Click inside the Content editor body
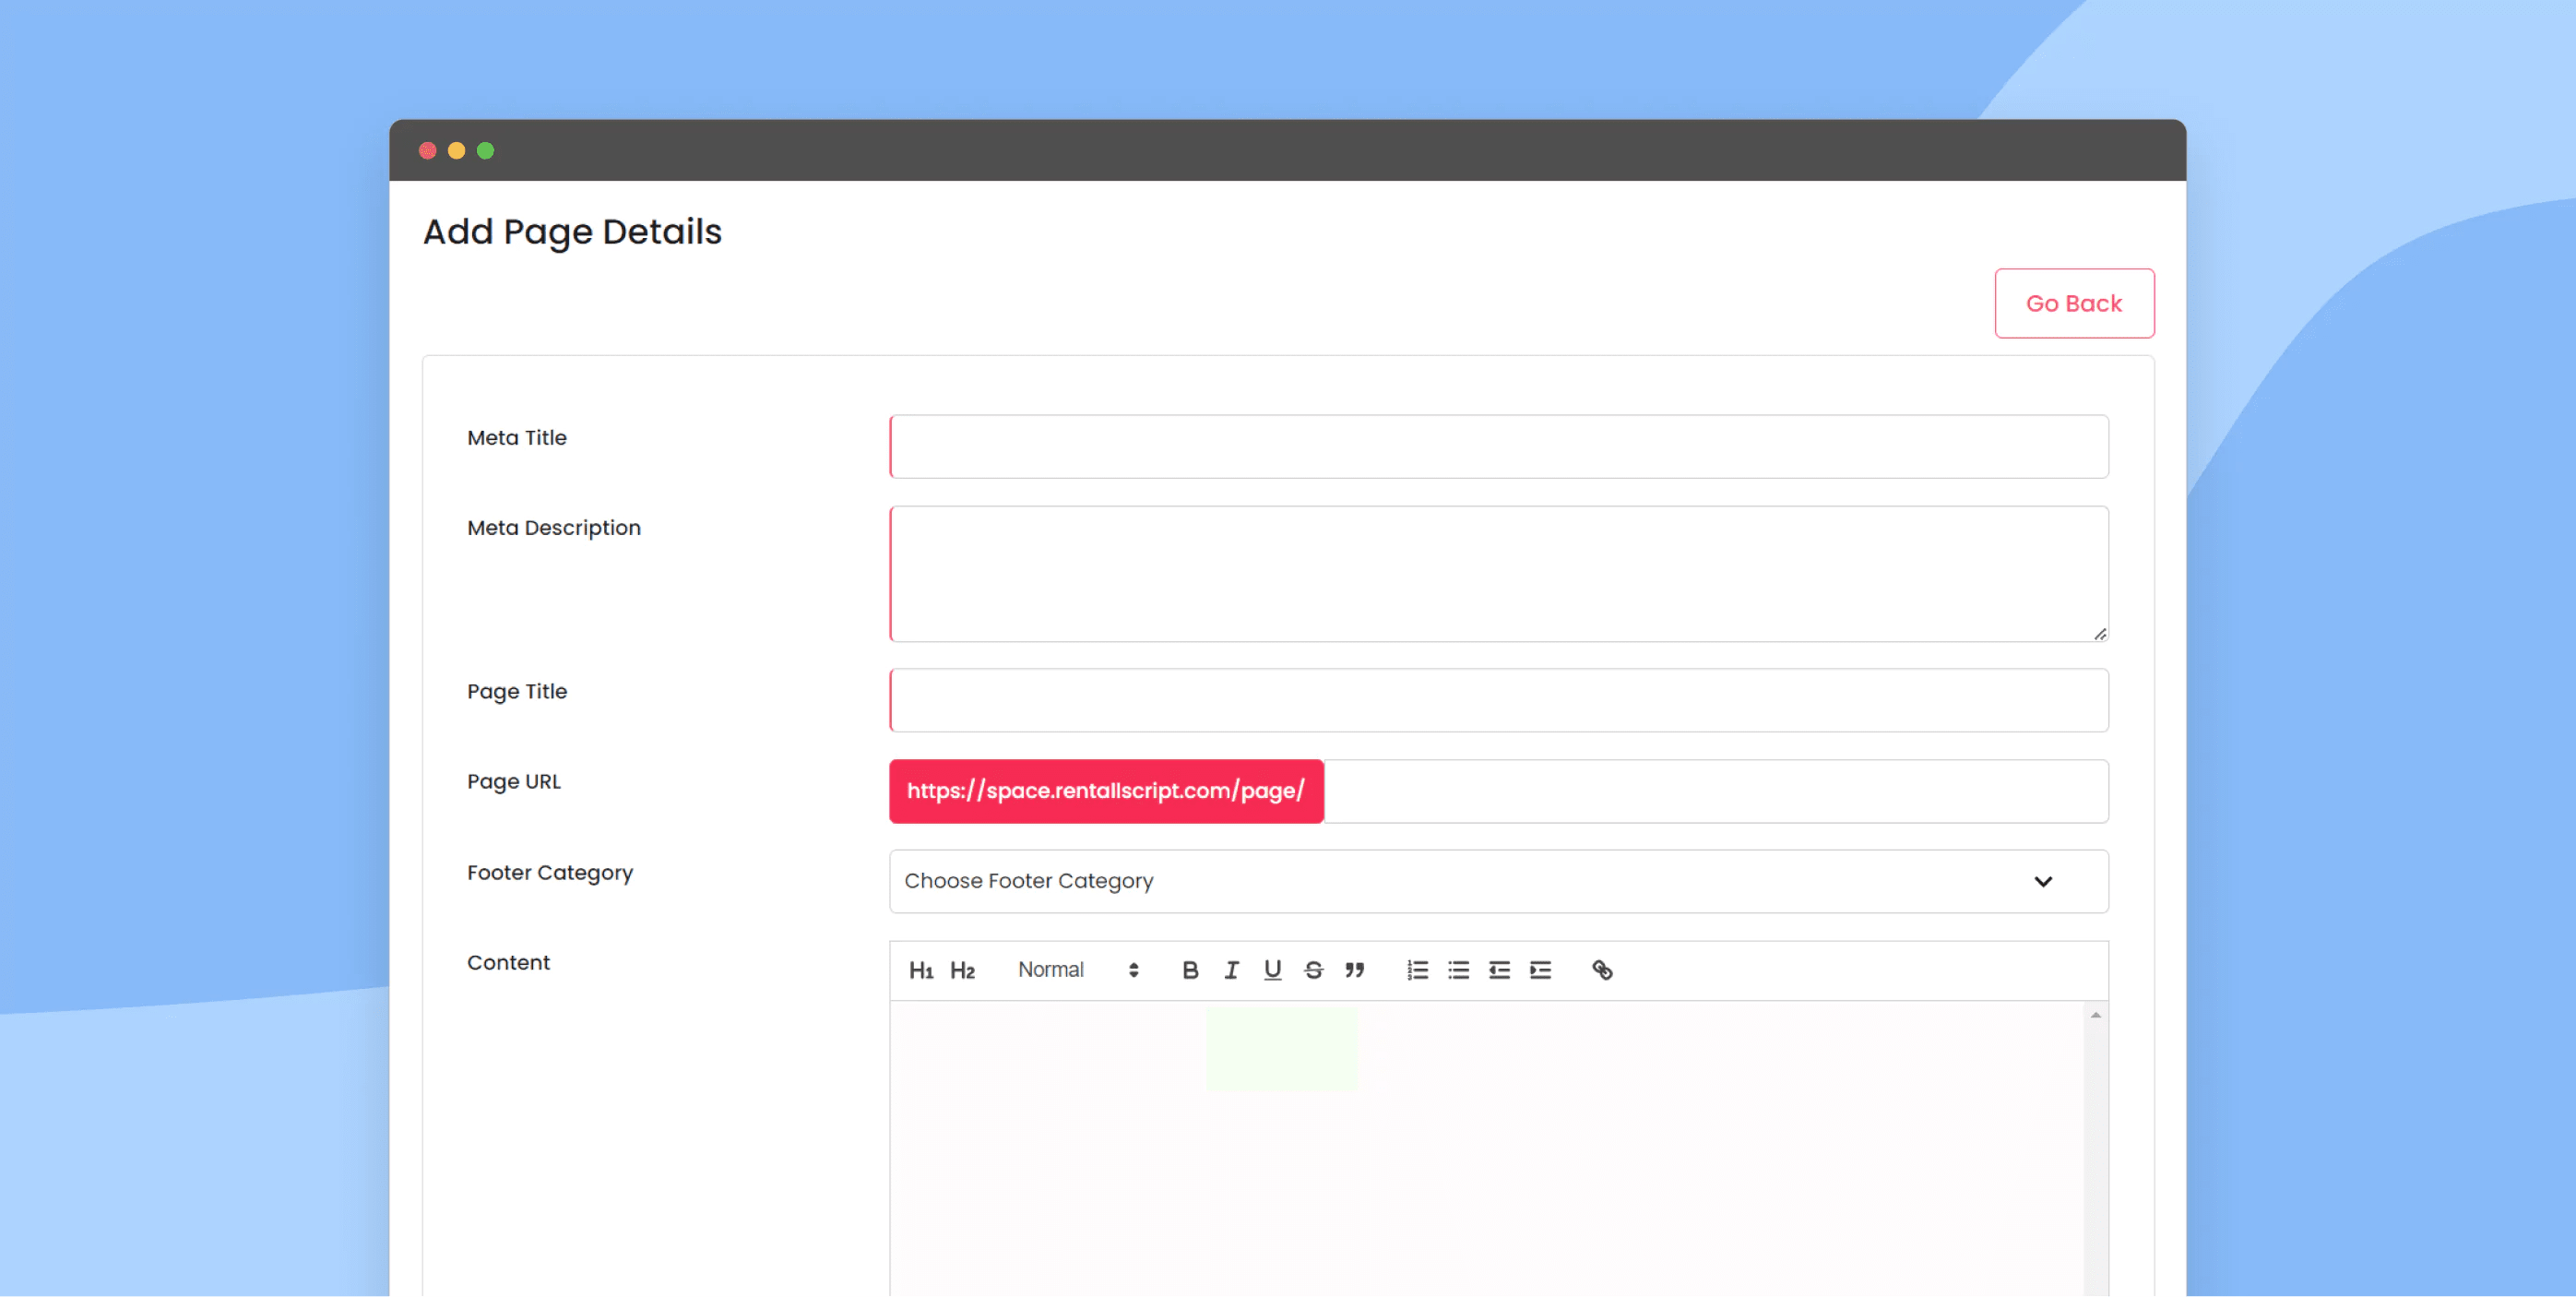The height and width of the screenshot is (1297, 2576). pyautogui.click(x=1487, y=1148)
